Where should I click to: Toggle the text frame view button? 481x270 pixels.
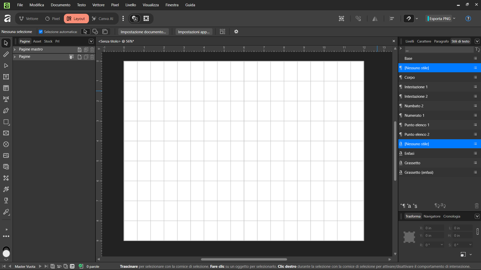click(x=135, y=18)
